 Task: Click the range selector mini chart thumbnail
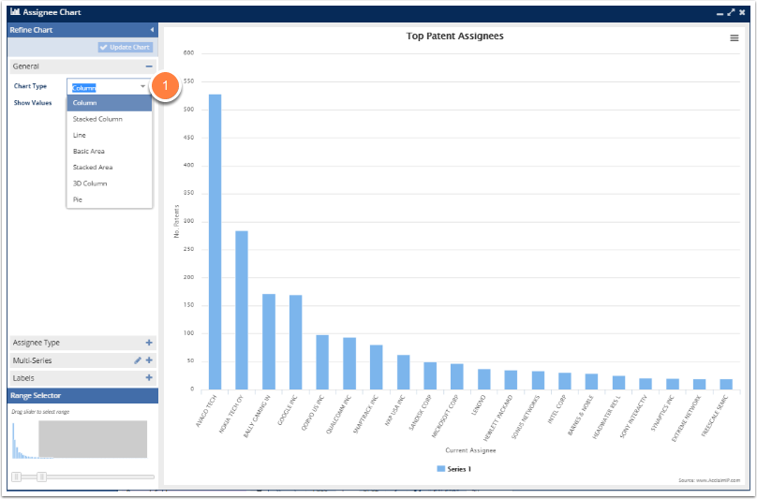pyautogui.click(x=80, y=439)
